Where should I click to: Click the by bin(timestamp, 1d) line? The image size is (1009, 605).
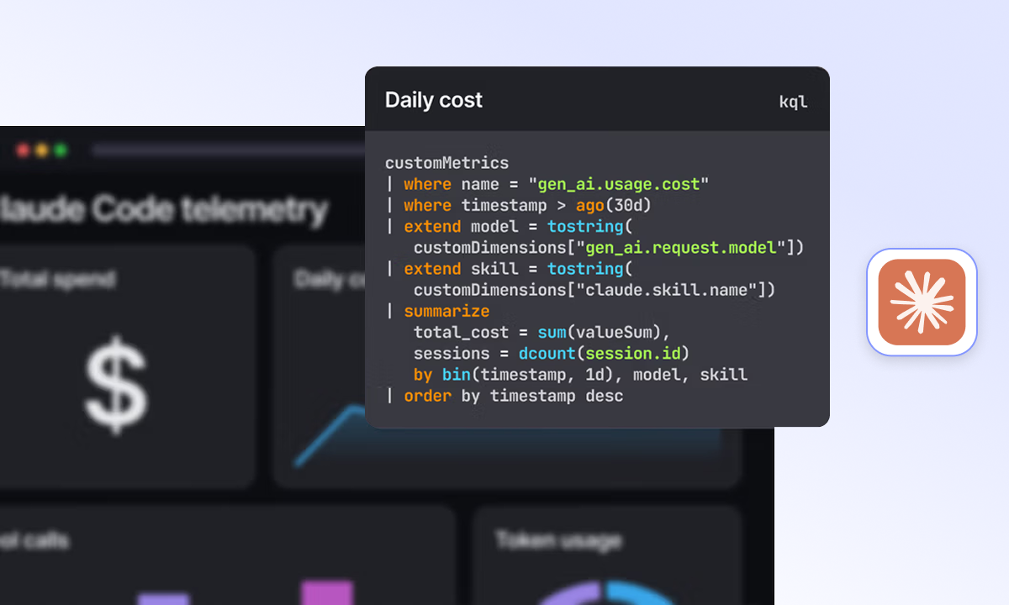point(580,374)
